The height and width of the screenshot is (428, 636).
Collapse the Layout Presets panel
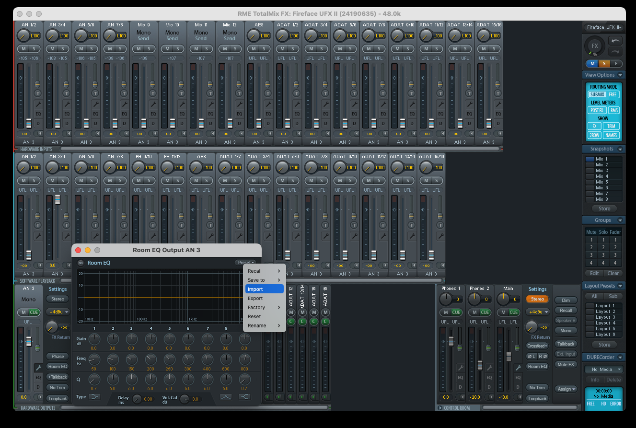(x=620, y=286)
